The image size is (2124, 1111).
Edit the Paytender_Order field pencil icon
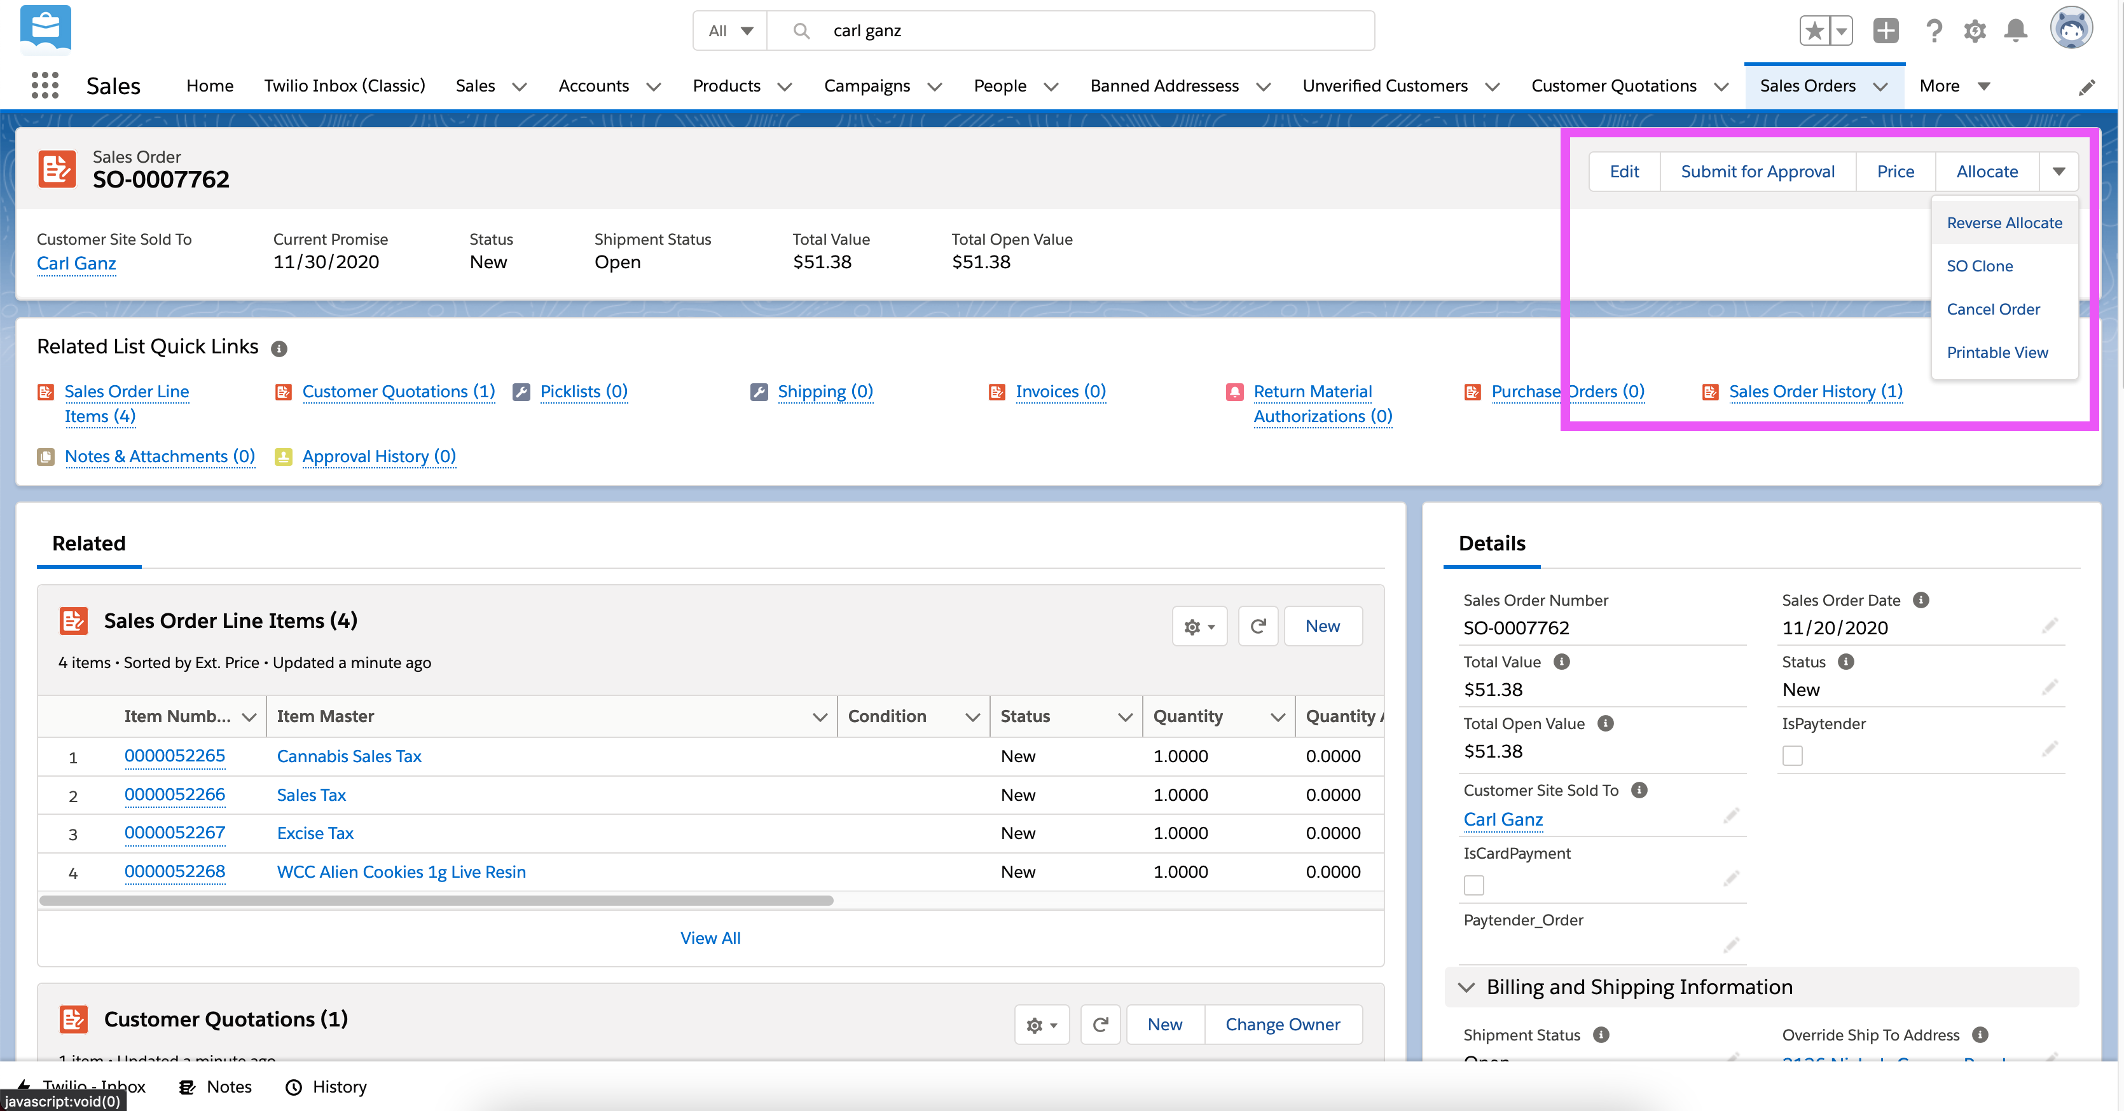[1732, 945]
